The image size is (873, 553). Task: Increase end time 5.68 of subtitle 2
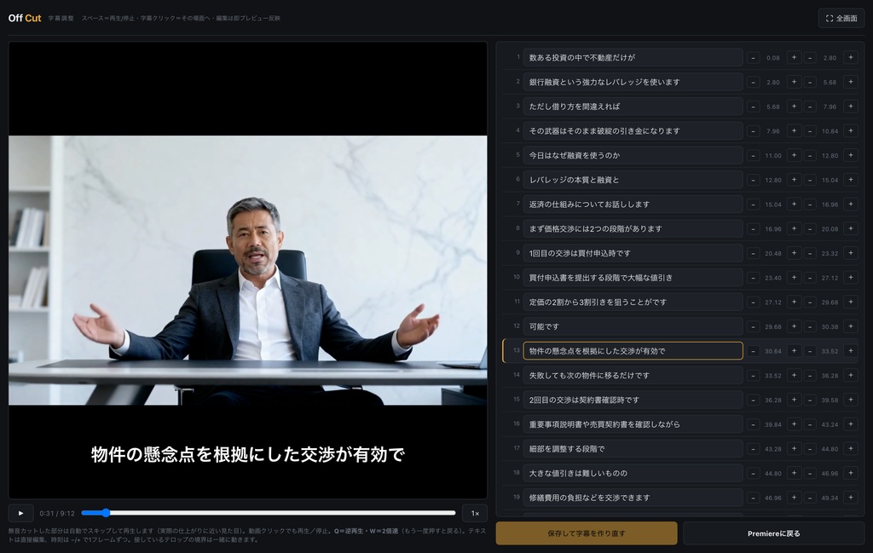(851, 82)
